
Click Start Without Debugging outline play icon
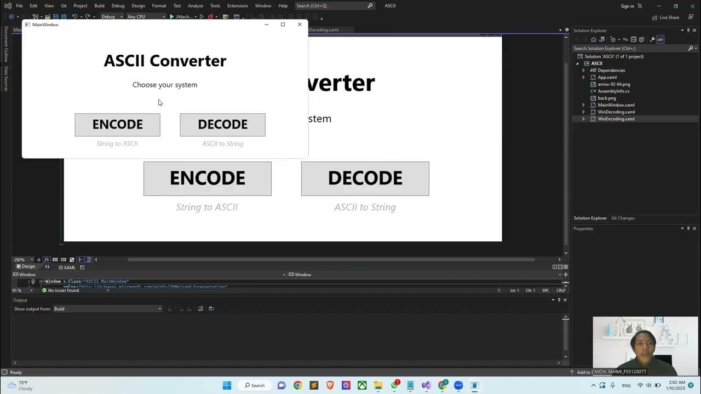(202, 16)
